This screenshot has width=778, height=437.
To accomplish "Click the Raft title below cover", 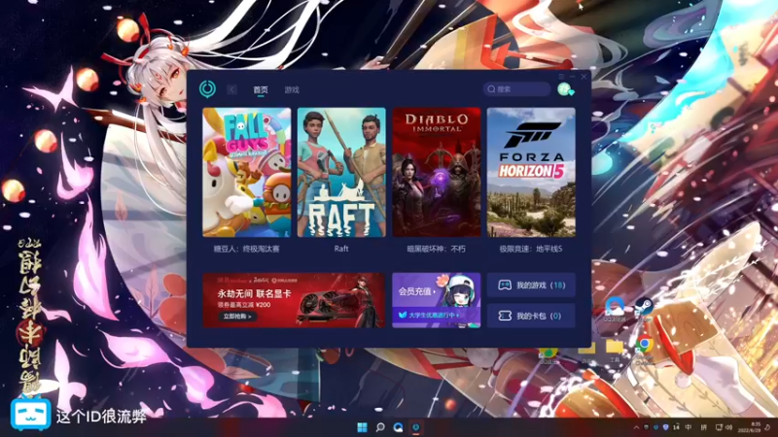I will click(x=341, y=249).
